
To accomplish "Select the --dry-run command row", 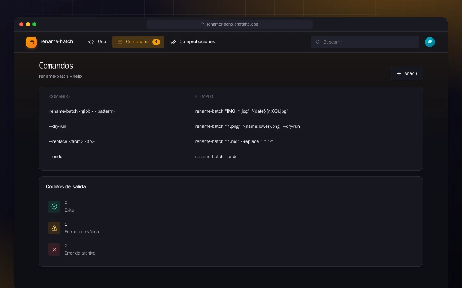I will coord(231,126).
